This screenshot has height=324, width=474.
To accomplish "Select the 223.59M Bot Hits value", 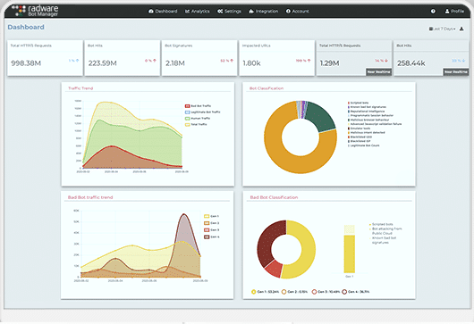I will click(103, 63).
